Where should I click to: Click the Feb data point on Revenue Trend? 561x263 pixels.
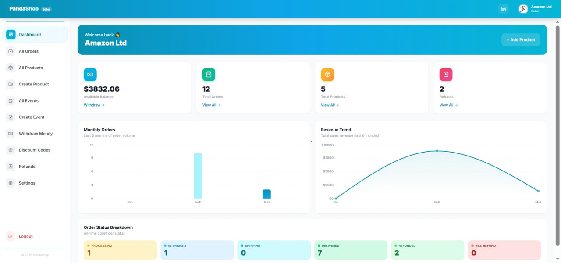pyautogui.click(x=437, y=151)
